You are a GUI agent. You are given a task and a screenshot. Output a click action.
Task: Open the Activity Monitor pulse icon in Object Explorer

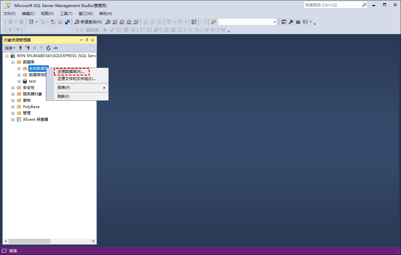click(56, 48)
